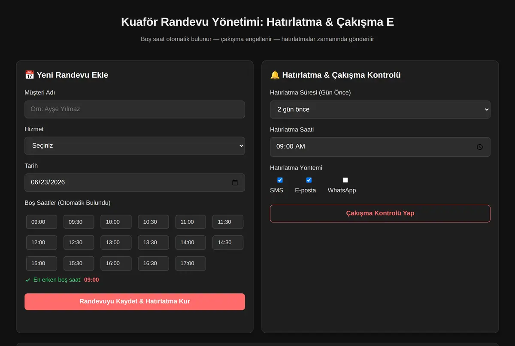The width and height of the screenshot is (515, 346).
Task: Click the Hatırlatma & Çakışma Kontrolü heading
Action: tap(335, 75)
